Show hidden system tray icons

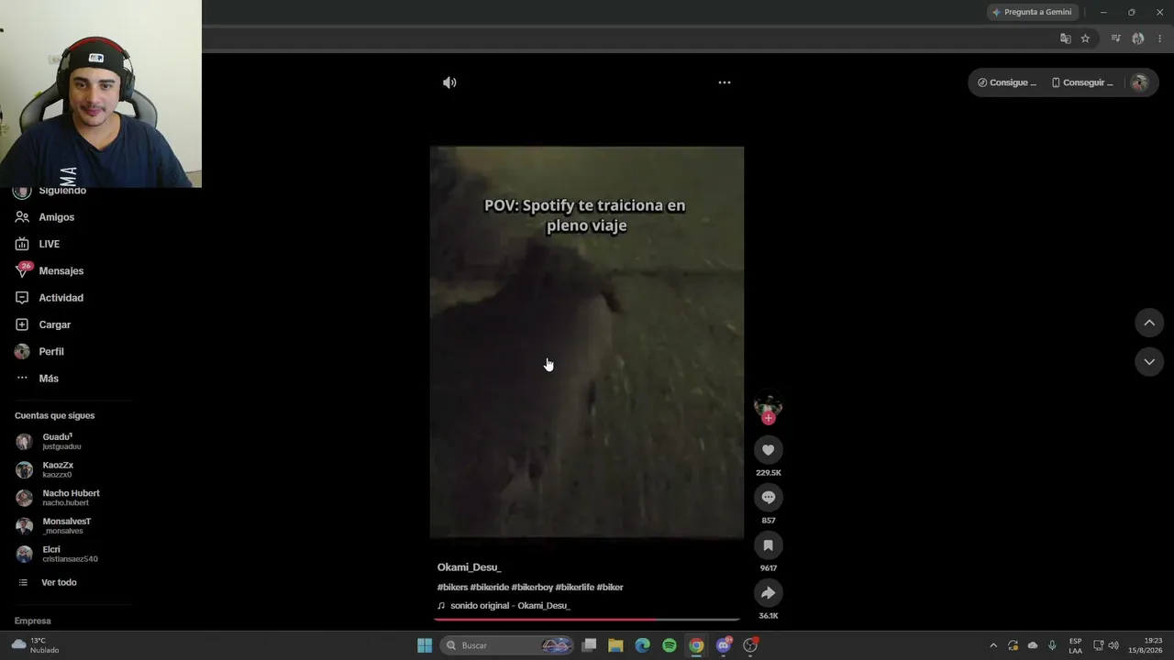(993, 645)
